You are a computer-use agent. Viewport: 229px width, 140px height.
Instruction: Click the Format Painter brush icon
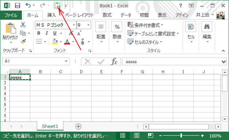23,42
